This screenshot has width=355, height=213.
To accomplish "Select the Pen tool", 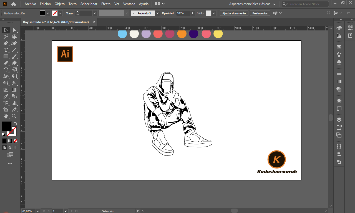I will pyautogui.click(x=6, y=43).
